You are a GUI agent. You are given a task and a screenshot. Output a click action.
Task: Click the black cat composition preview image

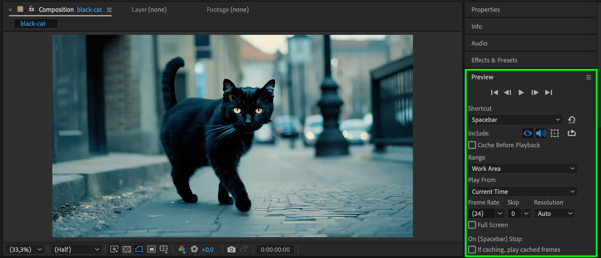(232, 136)
